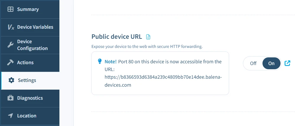Click the balena-devices.com URL text
The width and height of the screenshot is (295, 126).
(163, 77)
